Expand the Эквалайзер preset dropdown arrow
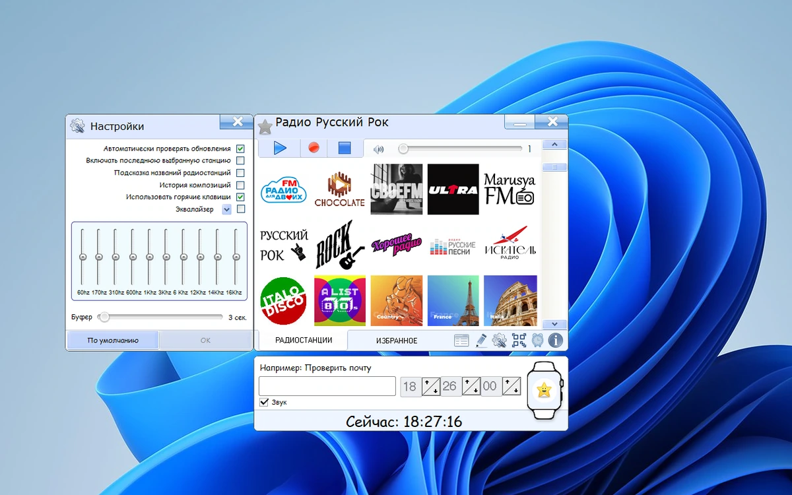Screen dimensions: 792x495 tap(226, 209)
